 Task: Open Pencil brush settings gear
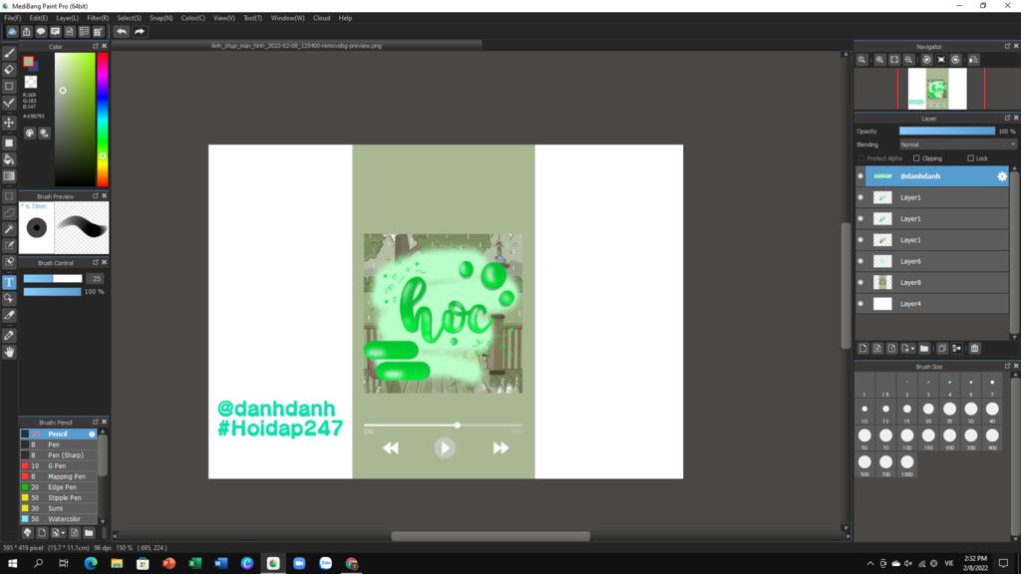(x=92, y=434)
